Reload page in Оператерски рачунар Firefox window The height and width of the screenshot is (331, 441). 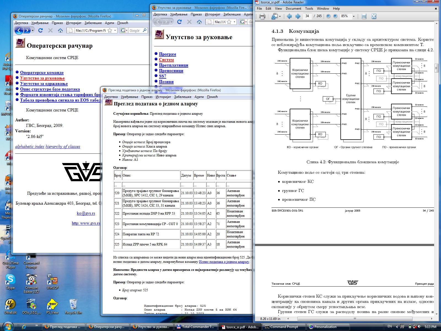[41, 31]
